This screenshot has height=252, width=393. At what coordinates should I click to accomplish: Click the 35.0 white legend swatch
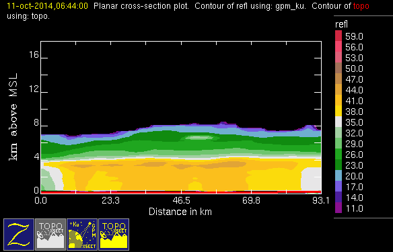tap(338, 122)
